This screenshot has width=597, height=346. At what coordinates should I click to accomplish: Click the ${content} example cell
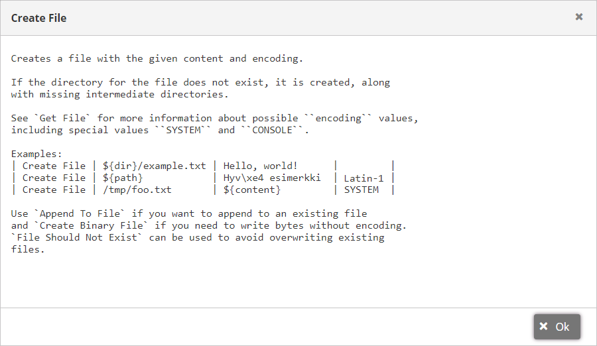point(251,190)
